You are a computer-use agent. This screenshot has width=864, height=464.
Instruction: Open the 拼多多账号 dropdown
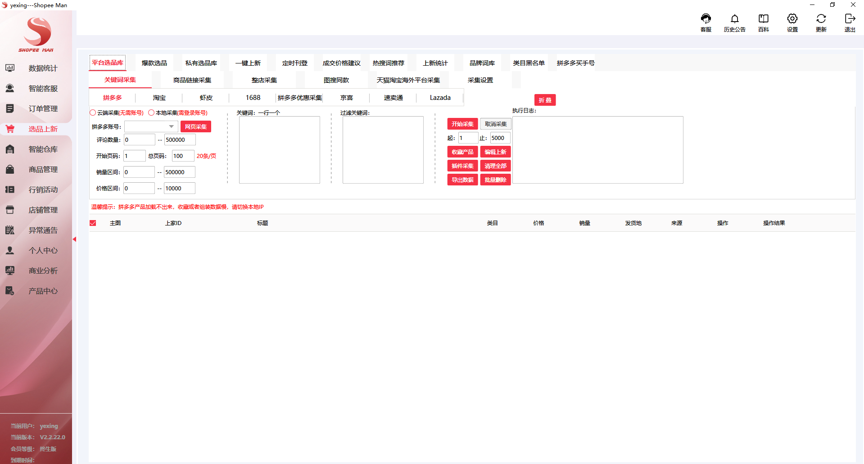point(151,126)
